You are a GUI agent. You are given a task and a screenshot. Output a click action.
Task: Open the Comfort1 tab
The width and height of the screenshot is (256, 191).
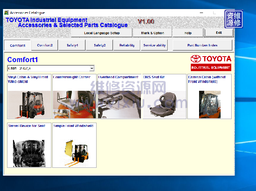tap(17, 45)
